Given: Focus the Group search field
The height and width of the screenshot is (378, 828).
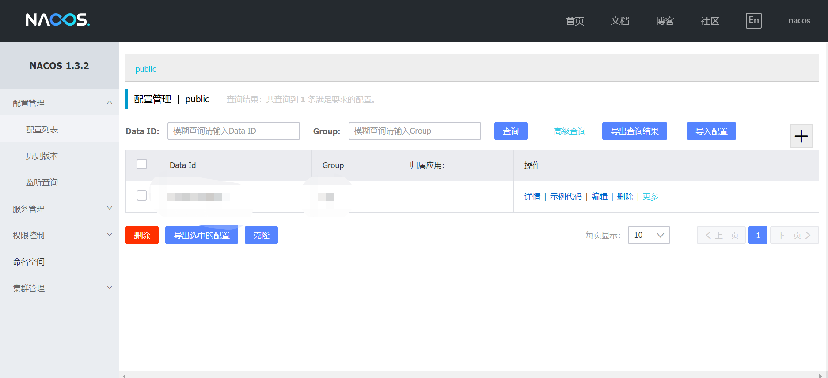Looking at the screenshot, I should click(x=415, y=131).
